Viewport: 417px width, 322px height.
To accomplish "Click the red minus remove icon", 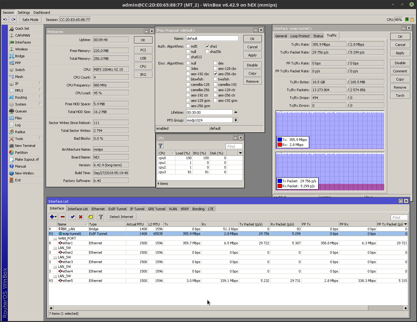I will click(x=63, y=217).
